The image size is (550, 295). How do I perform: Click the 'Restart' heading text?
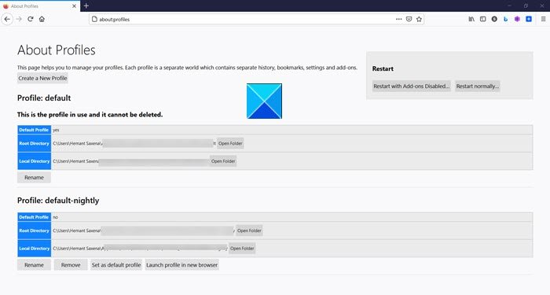383,69
